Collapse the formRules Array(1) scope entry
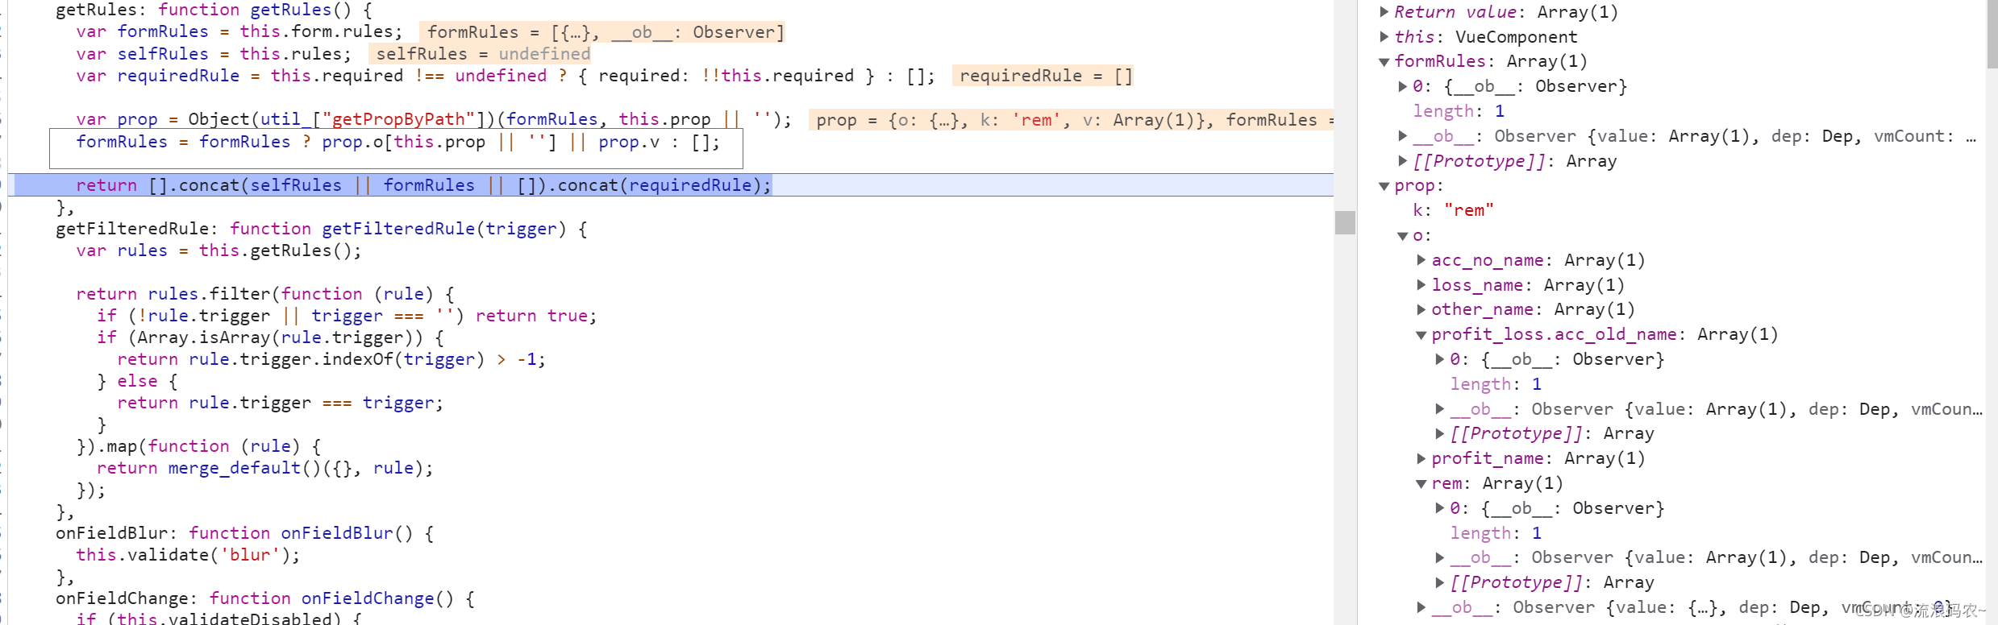Screen dimensions: 1998x625 click(x=1384, y=62)
